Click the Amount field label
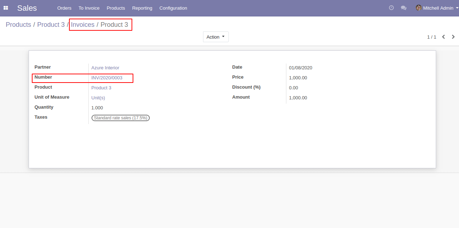The image size is (459, 228). (x=241, y=97)
